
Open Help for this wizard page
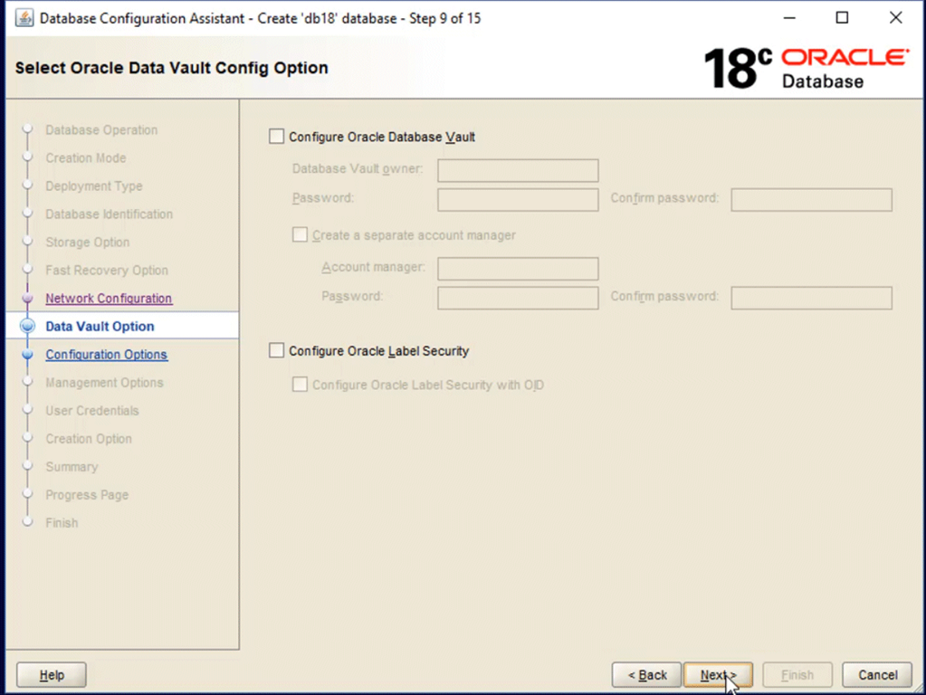coord(52,675)
